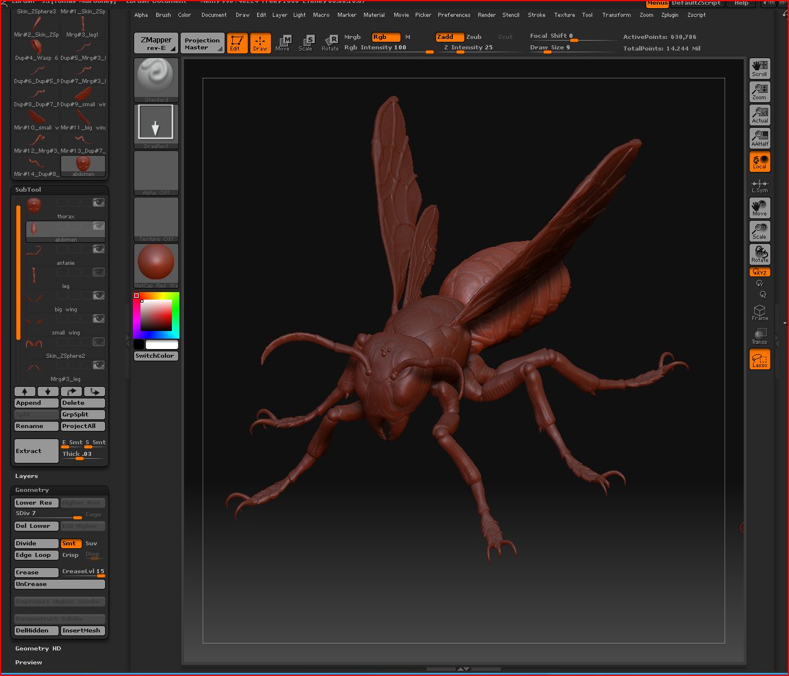Click the AAHalf view icon
The width and height of the screenshot is (789, 676).
point(759,138)
